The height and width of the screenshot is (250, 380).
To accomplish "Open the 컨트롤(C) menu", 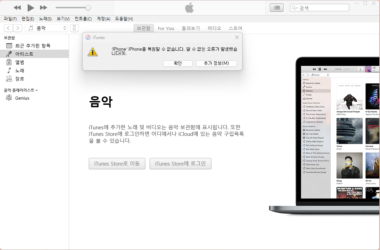I will pyautogui.click(x=83, y=19).
